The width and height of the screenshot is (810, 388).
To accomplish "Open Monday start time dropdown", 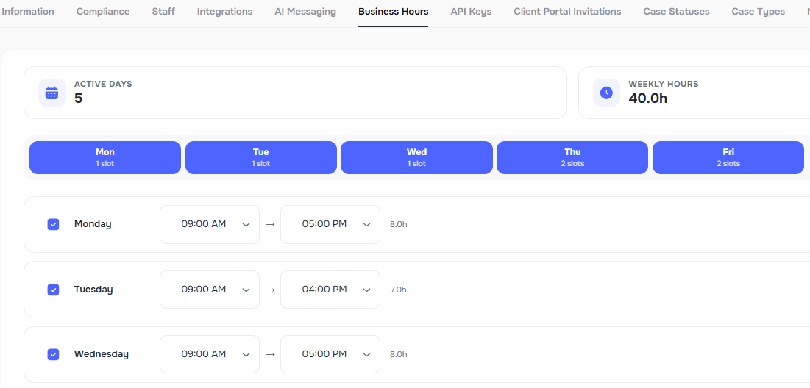I will [x=209, y=224].
